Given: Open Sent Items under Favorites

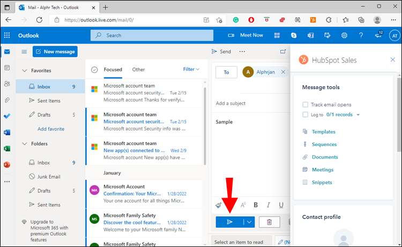Looking at the screenshot, I should point(50,100).
